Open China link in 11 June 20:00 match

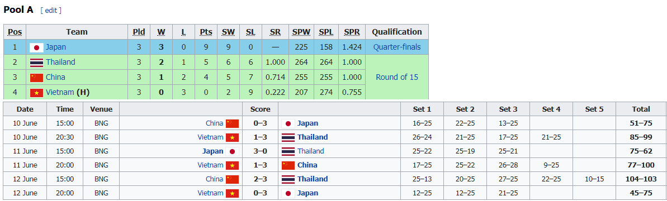tap(307, 165)
